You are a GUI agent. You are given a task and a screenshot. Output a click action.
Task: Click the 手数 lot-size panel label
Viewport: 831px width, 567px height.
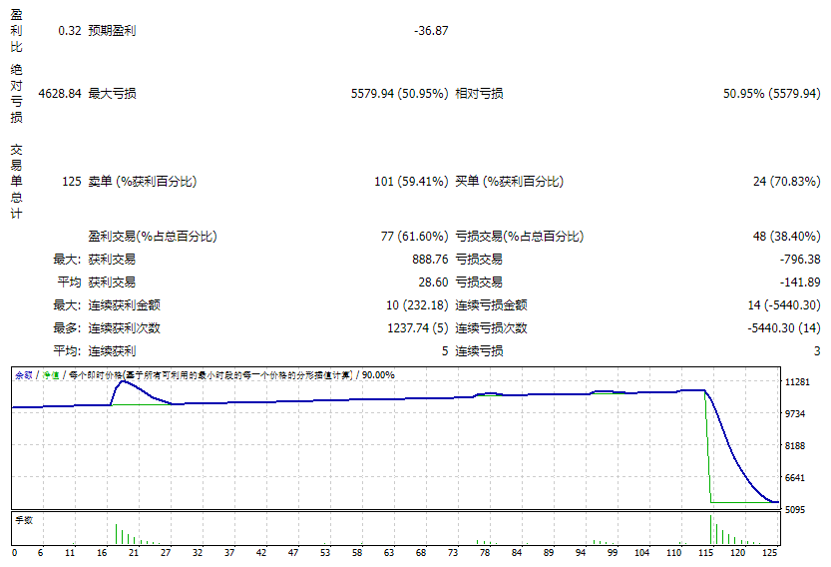(23, 520)
